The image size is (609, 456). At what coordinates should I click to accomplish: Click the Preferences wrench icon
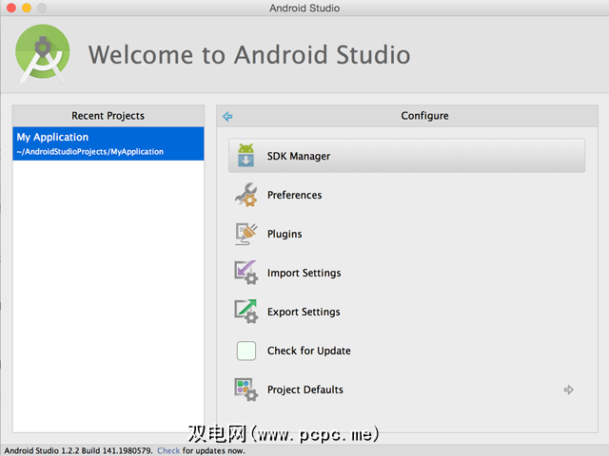click(x=246, y=195)
